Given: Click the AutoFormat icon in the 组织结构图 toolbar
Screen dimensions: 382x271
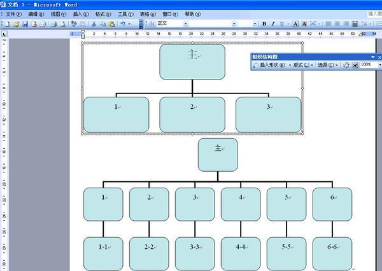Looking at the screenshot, I should [x=346, y=65].
